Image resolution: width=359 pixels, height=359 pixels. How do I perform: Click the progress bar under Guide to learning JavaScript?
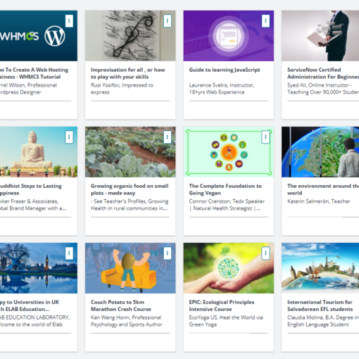point(228,101)
